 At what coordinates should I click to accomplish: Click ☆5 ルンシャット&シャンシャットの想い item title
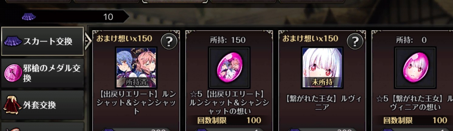point(229,103)
